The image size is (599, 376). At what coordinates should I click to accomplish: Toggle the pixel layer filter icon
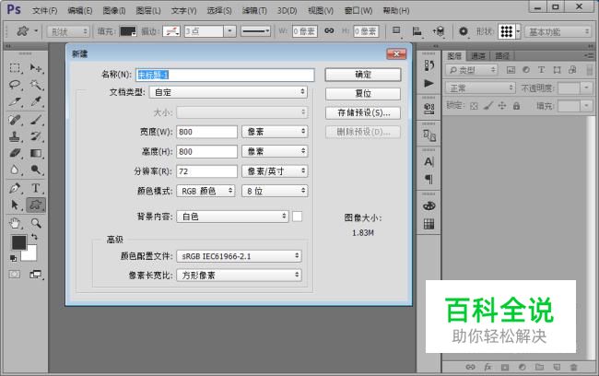[511, 70]
